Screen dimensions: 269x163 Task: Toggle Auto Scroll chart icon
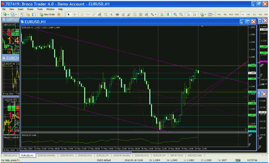189,14
